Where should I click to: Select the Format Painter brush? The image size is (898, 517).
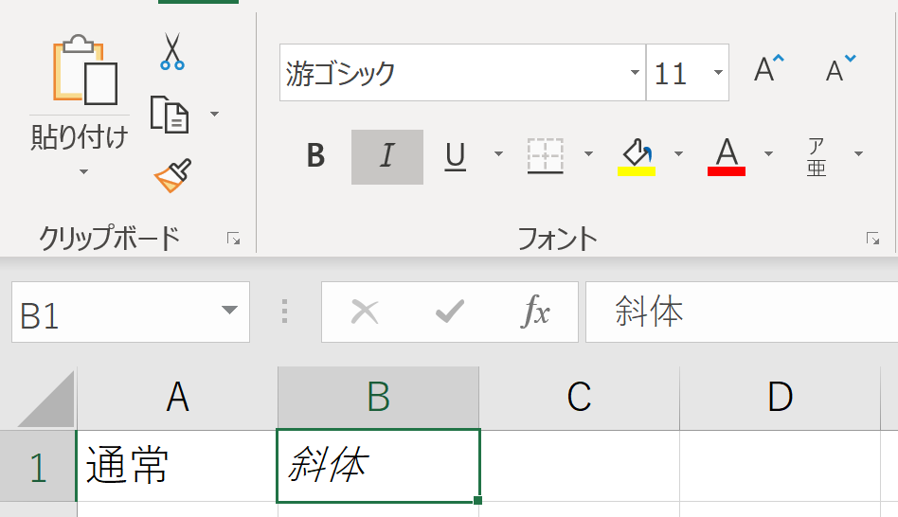[172, 175]
